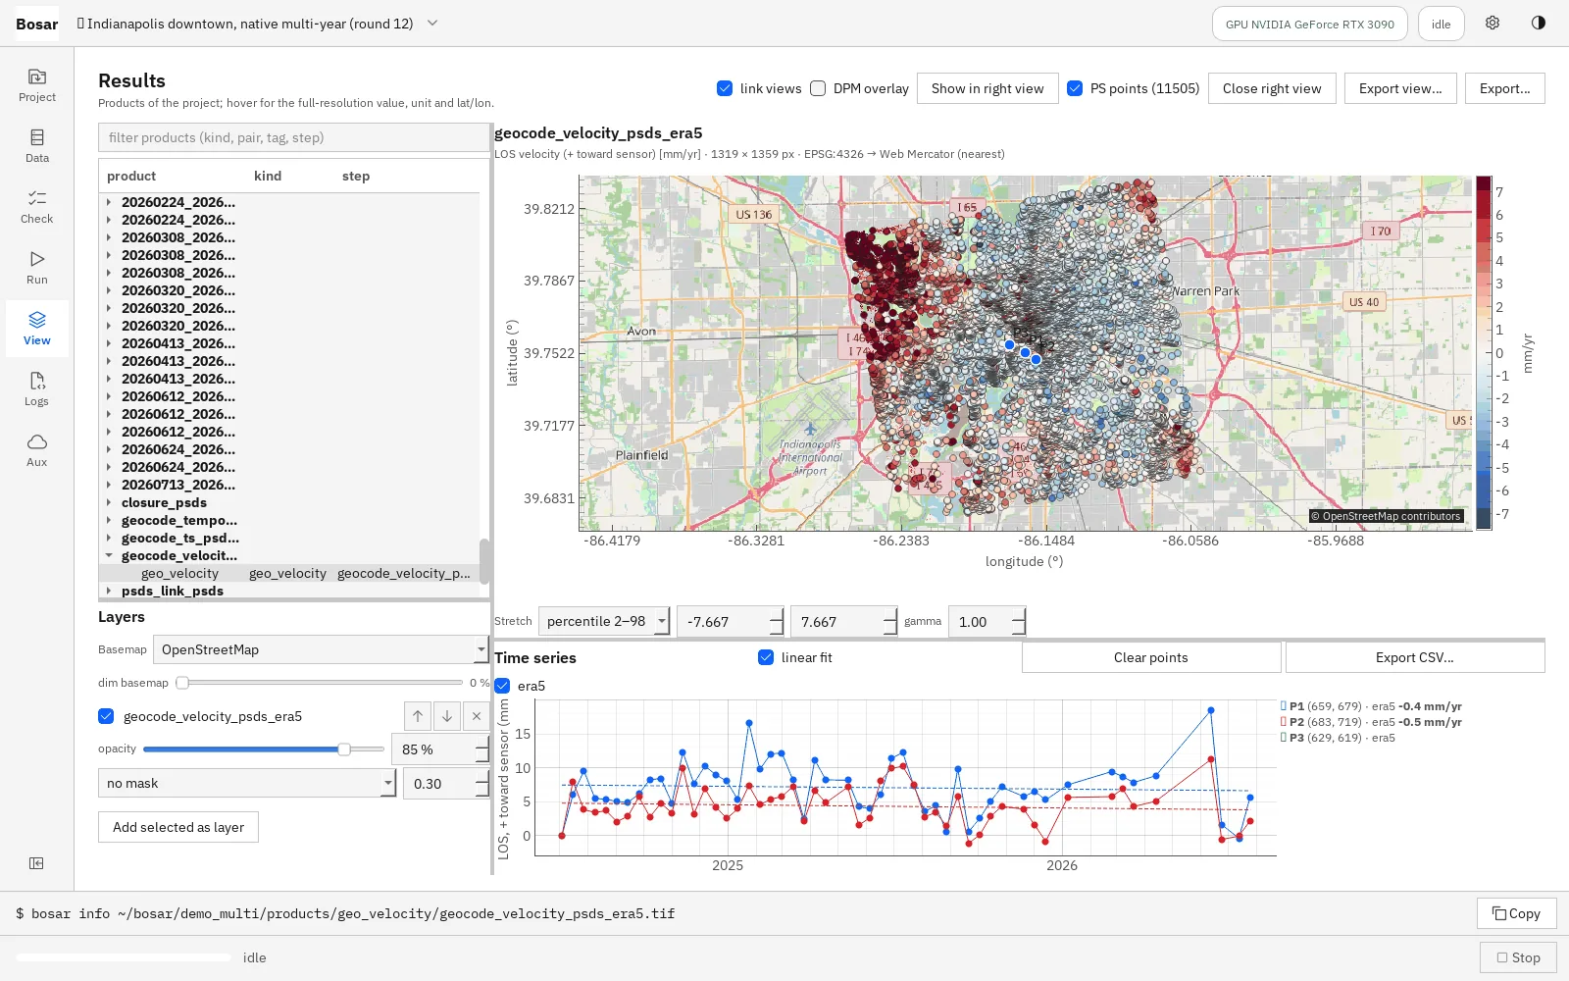1569x981 pixels.
Task: Click the dim basemap slider handle
Action: (182, 683)
